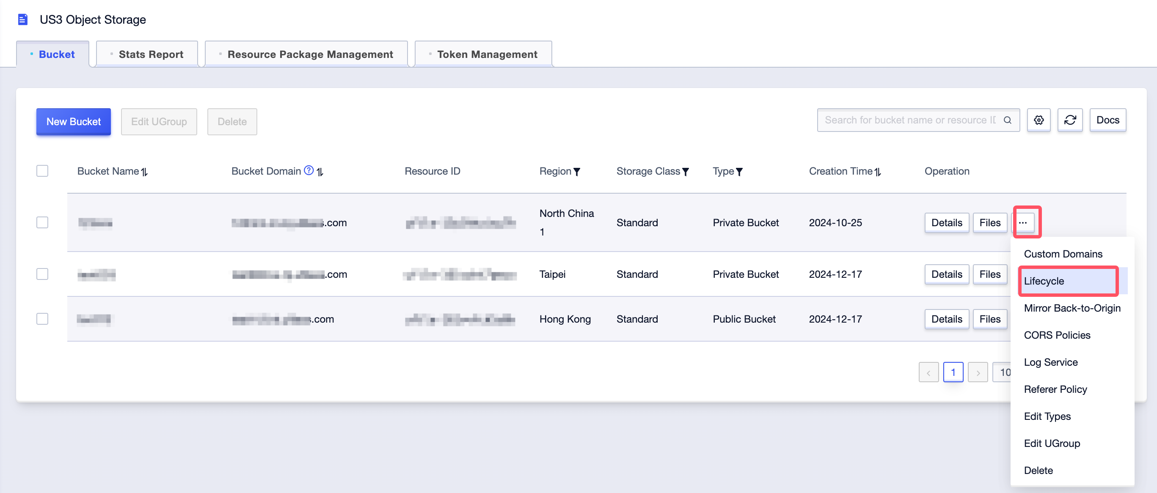
Task: Click the Hong Kong region cell
Action: tap(565, 319)
